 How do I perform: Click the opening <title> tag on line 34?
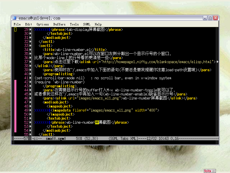pos(49,50)
